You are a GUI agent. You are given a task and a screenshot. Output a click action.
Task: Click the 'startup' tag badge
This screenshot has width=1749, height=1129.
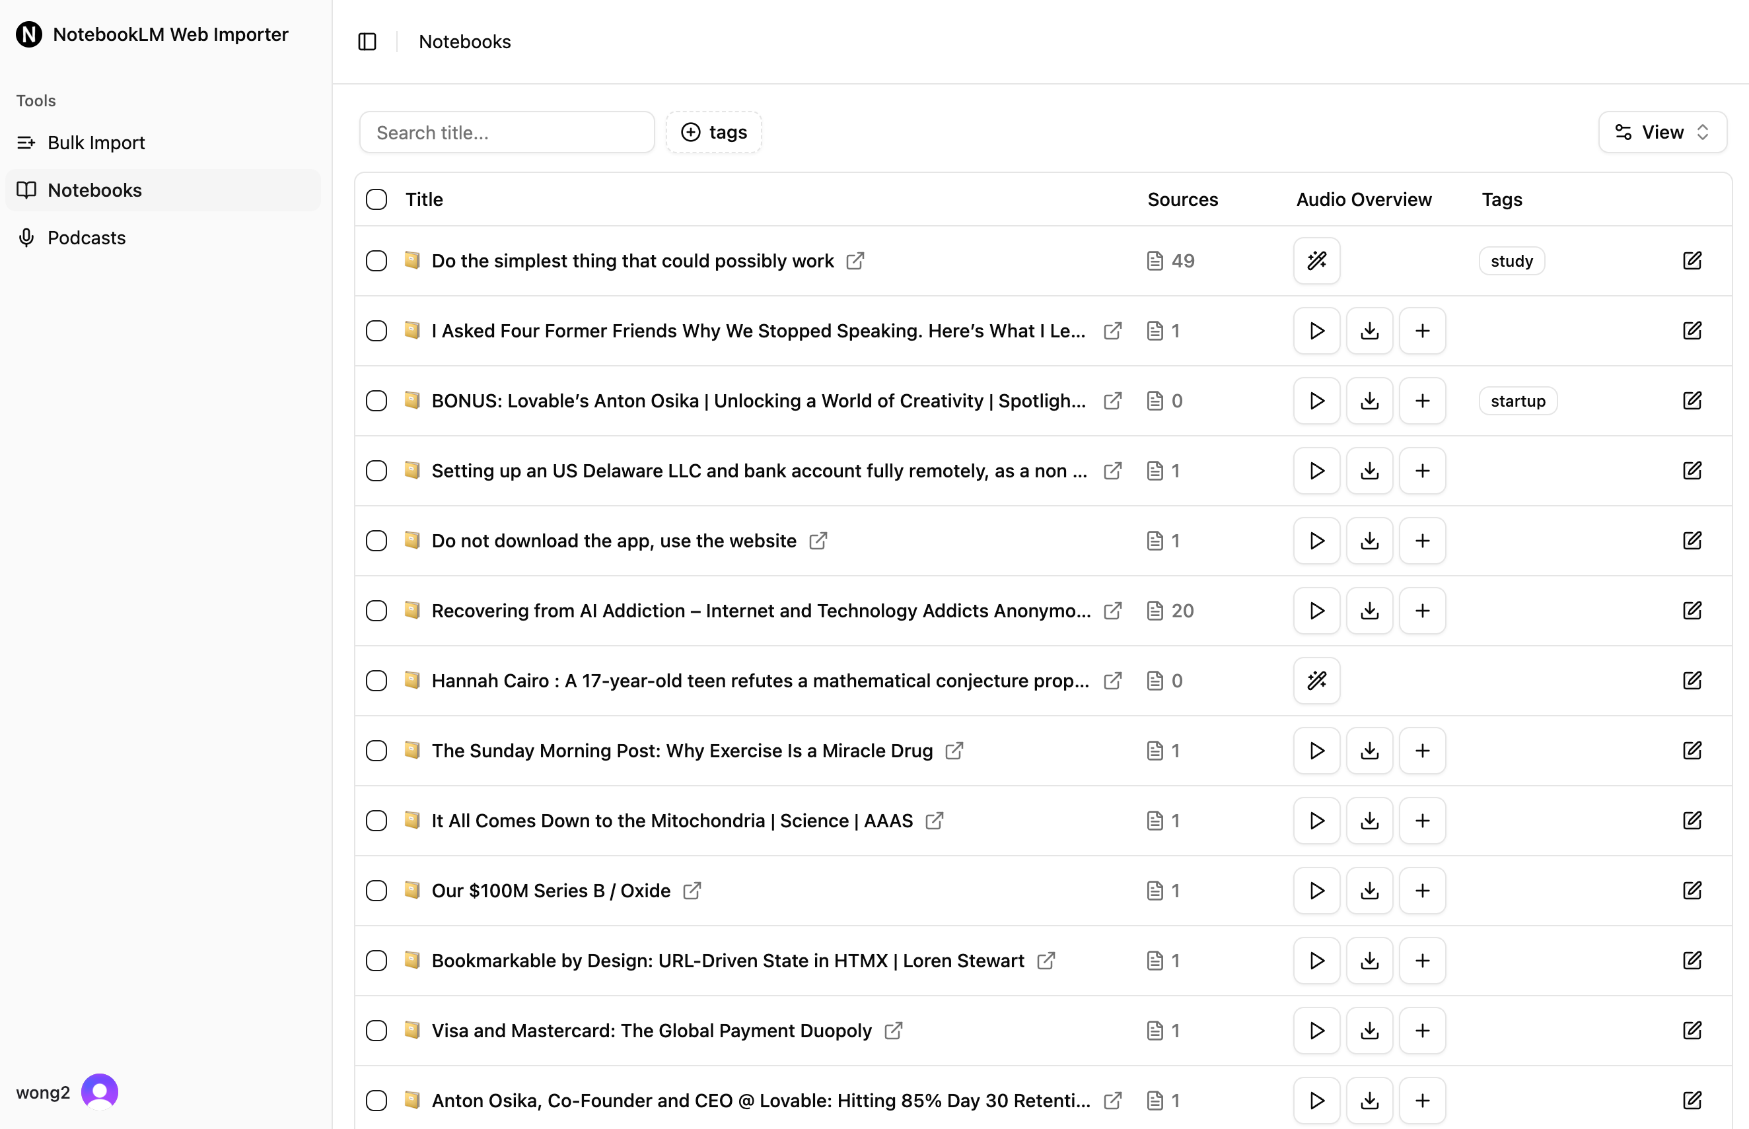1517,401
